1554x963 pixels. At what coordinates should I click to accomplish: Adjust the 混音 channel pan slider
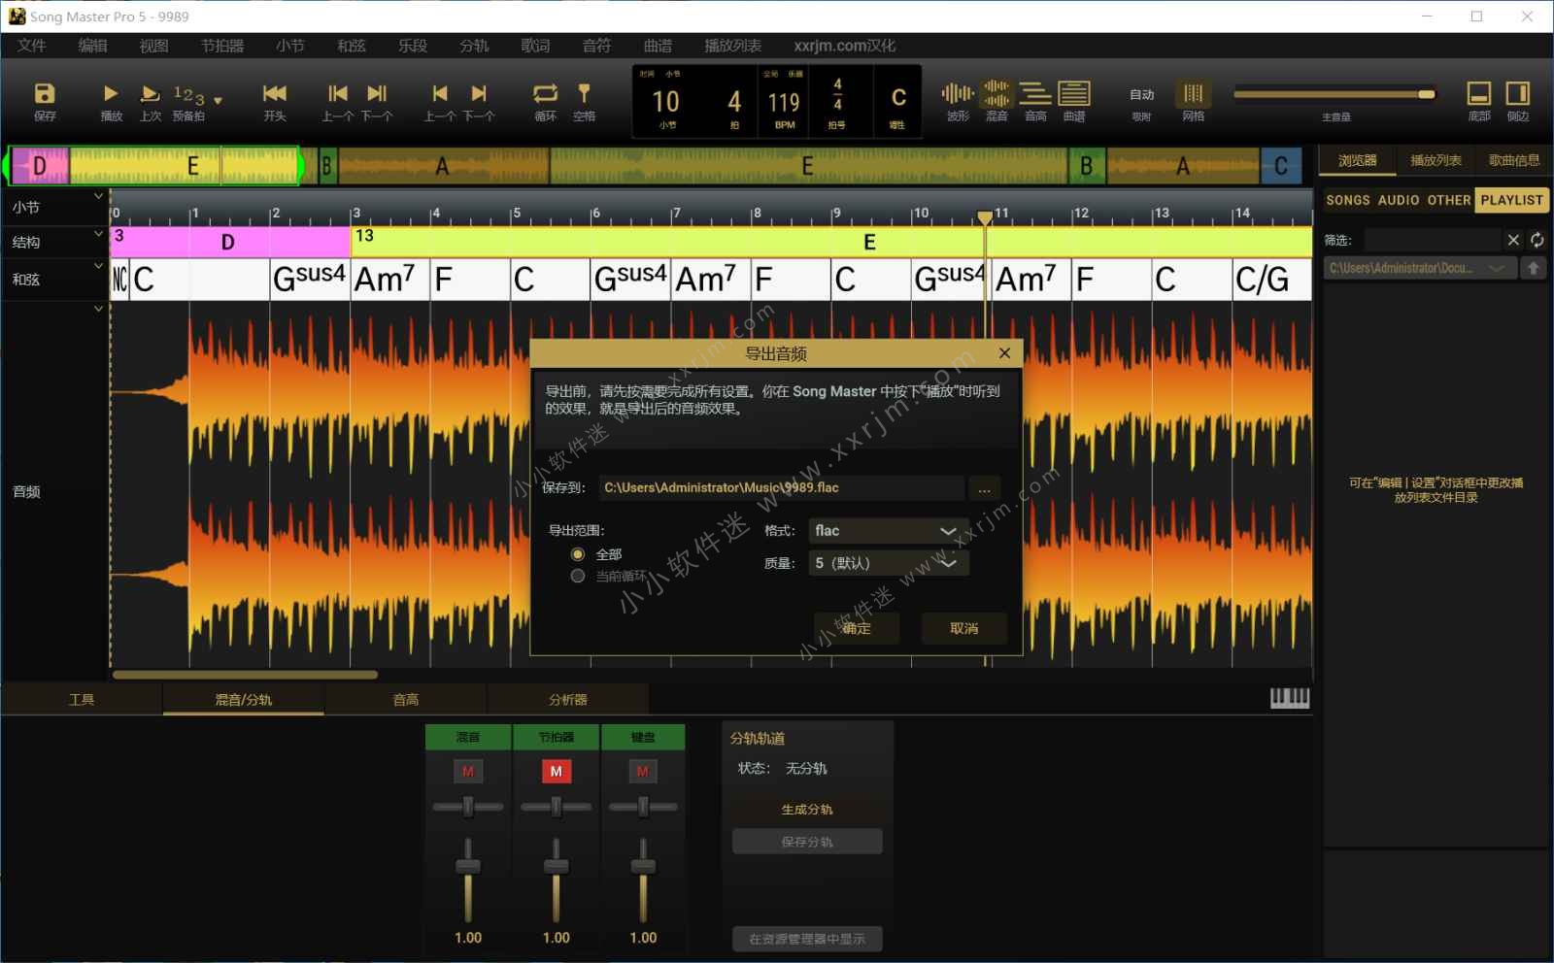click(x=468, y=807)
